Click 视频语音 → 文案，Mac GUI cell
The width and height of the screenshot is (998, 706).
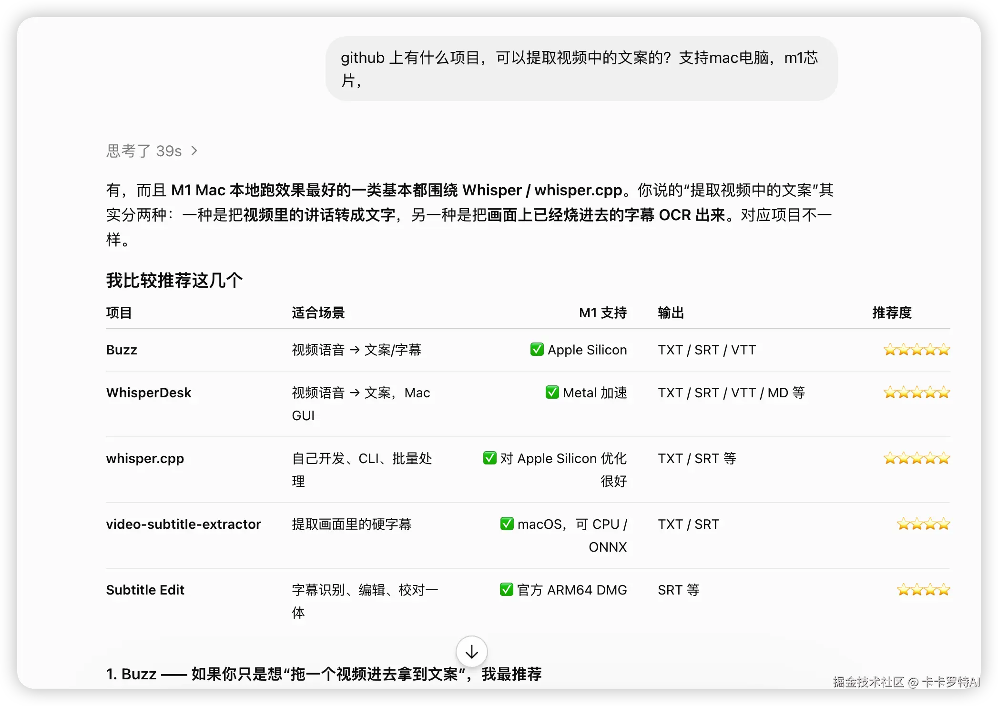[x=361, y=404]
